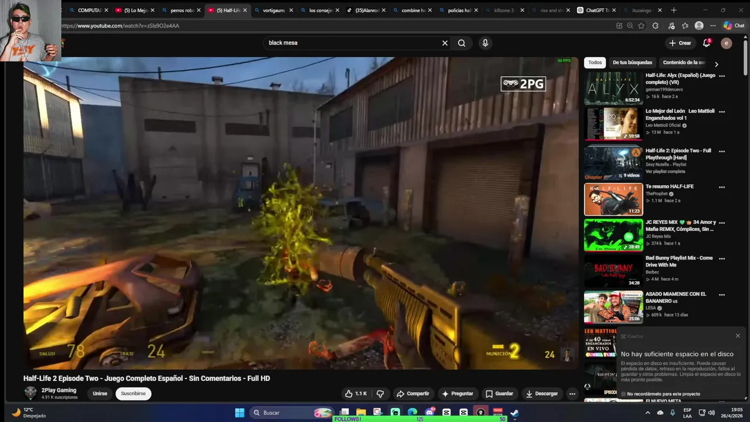This screenshot has width=750, height=422.
Task: Open the browser zoom icon in address bar
Action: 630,26
